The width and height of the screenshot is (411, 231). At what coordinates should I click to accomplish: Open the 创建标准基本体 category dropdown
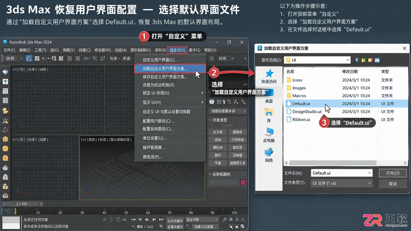(228, 111)
